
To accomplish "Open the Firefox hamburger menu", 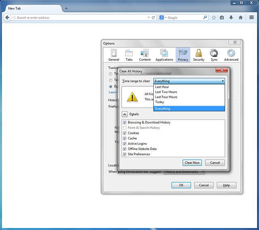I will [251, 17].
